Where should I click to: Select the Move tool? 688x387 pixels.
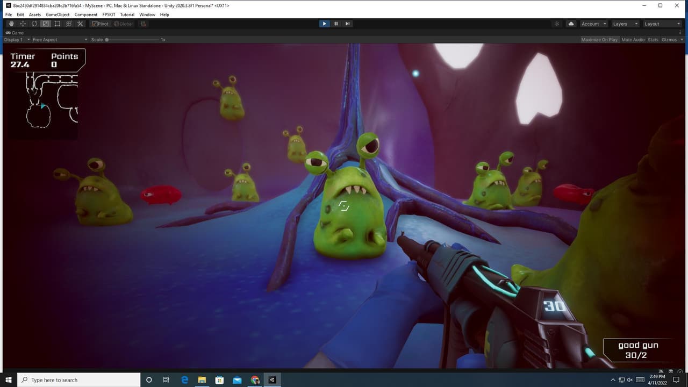(23, 24)
